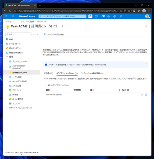Click the シークレット ID column header
The height and width of the screenshot is (159, 154).
click(124, 90)
